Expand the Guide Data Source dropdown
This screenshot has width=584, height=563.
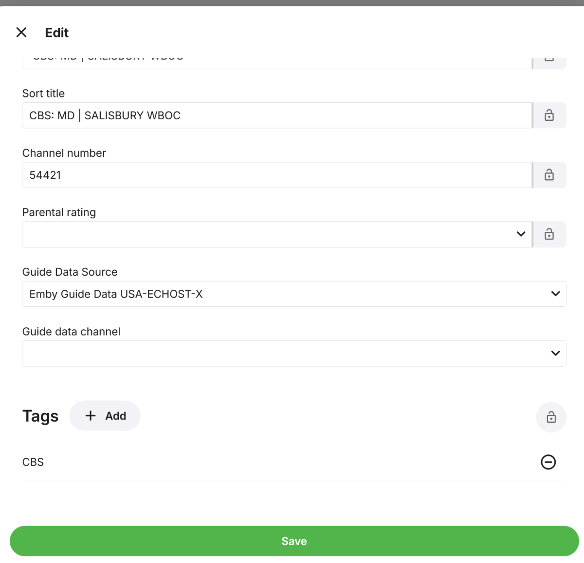pos(293,294)
